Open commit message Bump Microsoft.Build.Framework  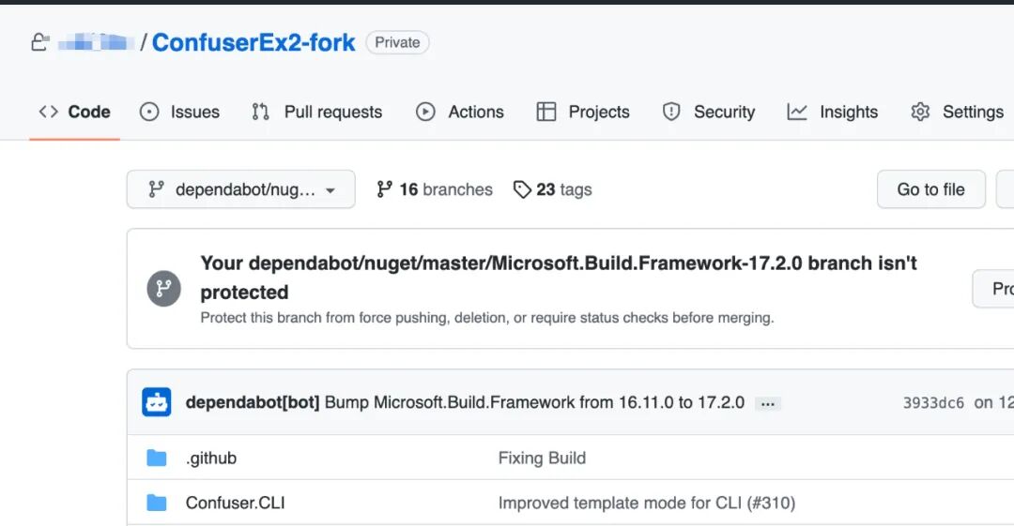tap(535, 402)
